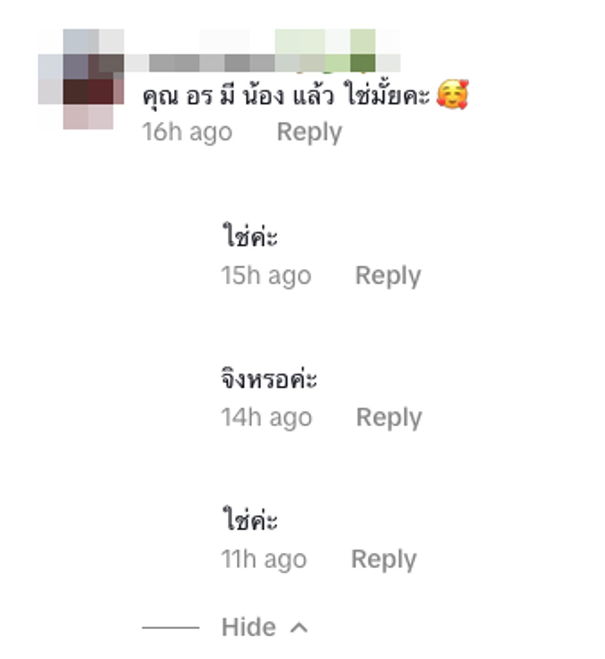Viewport: 605px width, 659px height.
Task: Click the horizontal line beside Hide
Action: coord(171,627)
